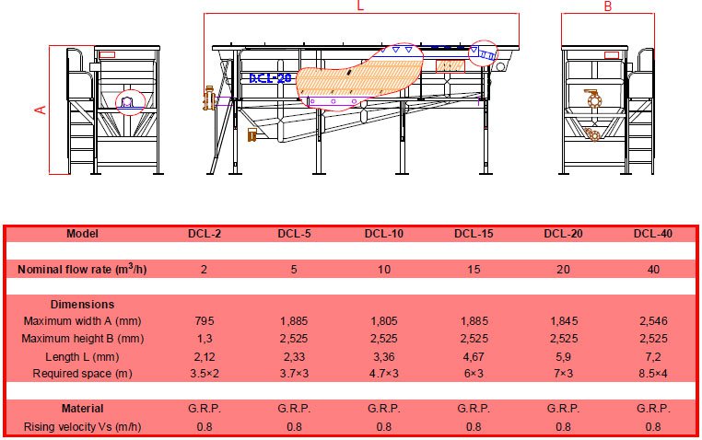The width and height of the screenshot is (702, 440).
Task: Click the bold Material row label
Action: 82,408
